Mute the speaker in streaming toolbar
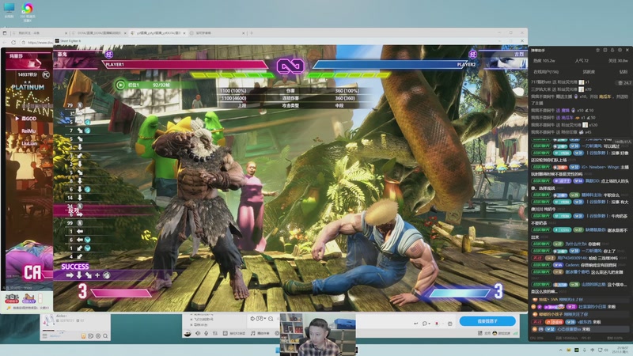The height and width of the screenshot is (356, 633). (x=198, y=333)
